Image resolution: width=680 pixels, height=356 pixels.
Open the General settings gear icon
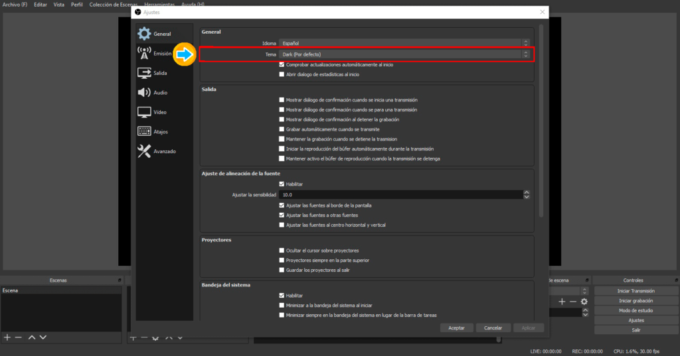[144, 34]
